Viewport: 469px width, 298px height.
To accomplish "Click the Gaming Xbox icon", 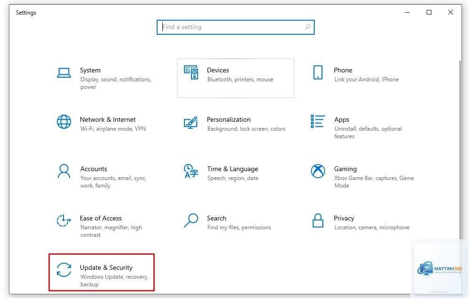I will pos(318,171).
